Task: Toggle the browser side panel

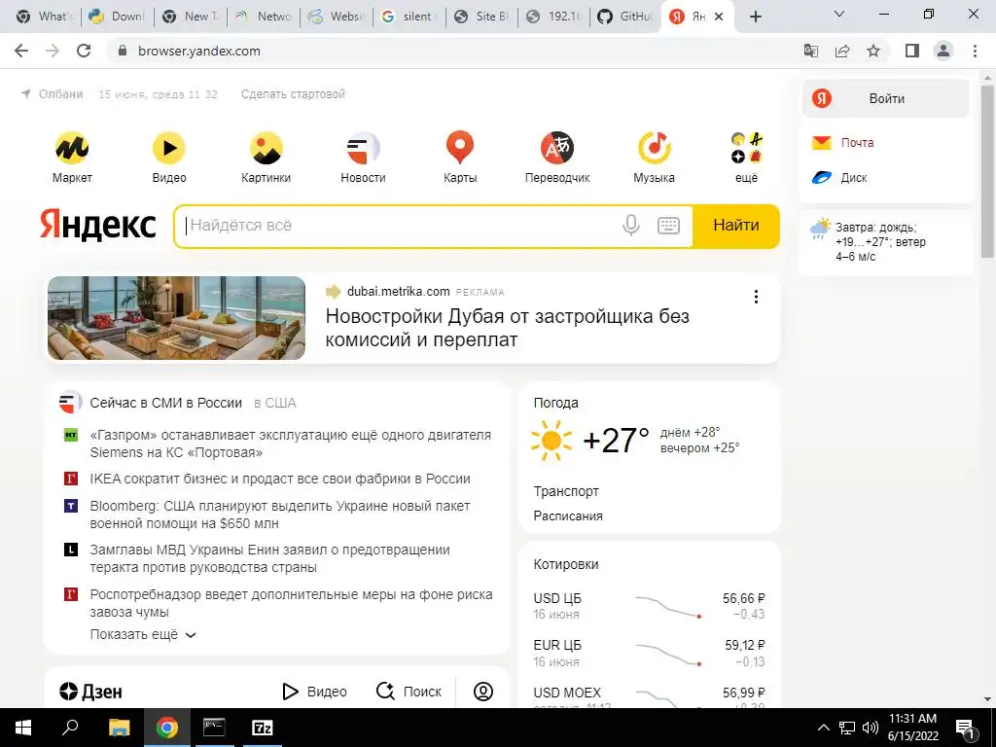Action: [x=912, y=51]
